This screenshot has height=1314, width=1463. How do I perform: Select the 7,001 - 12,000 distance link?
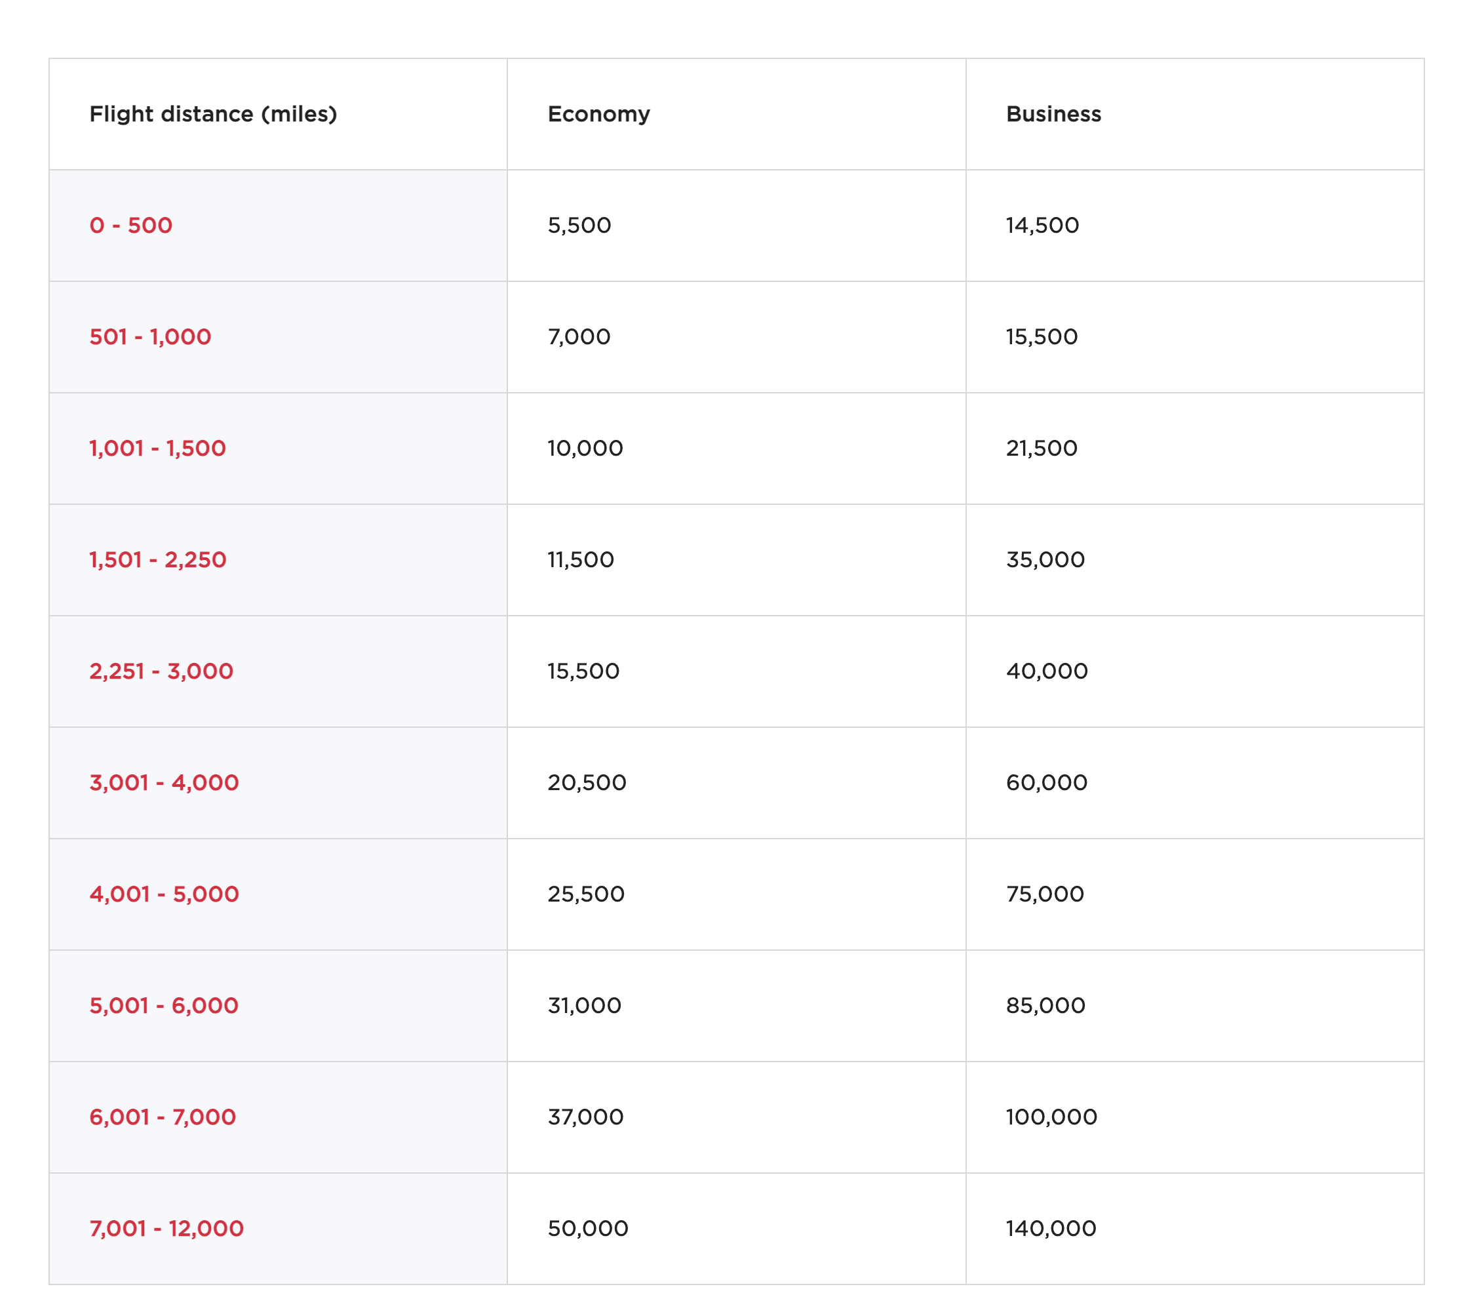166,1229
